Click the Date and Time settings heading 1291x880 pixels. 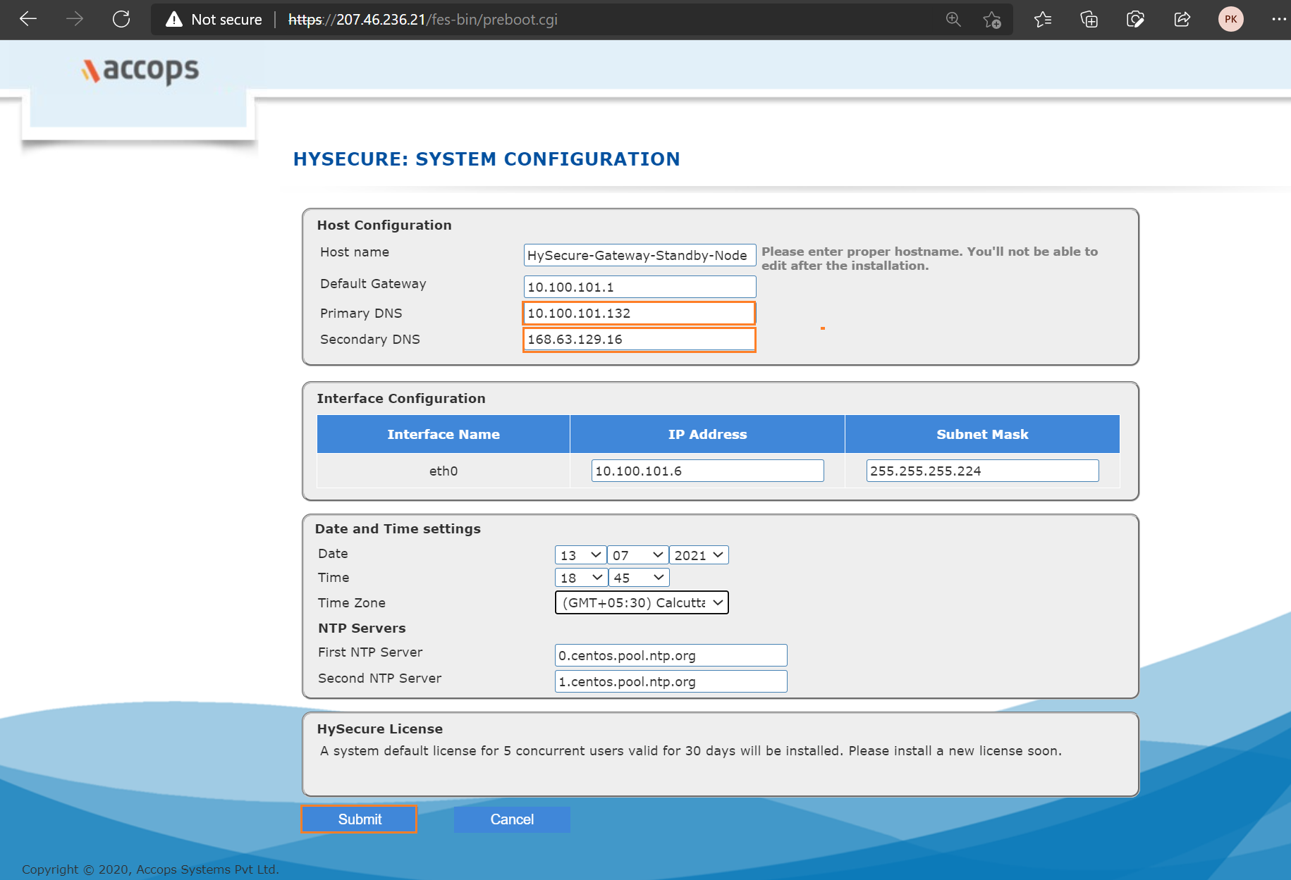click(x=398, y=529)
